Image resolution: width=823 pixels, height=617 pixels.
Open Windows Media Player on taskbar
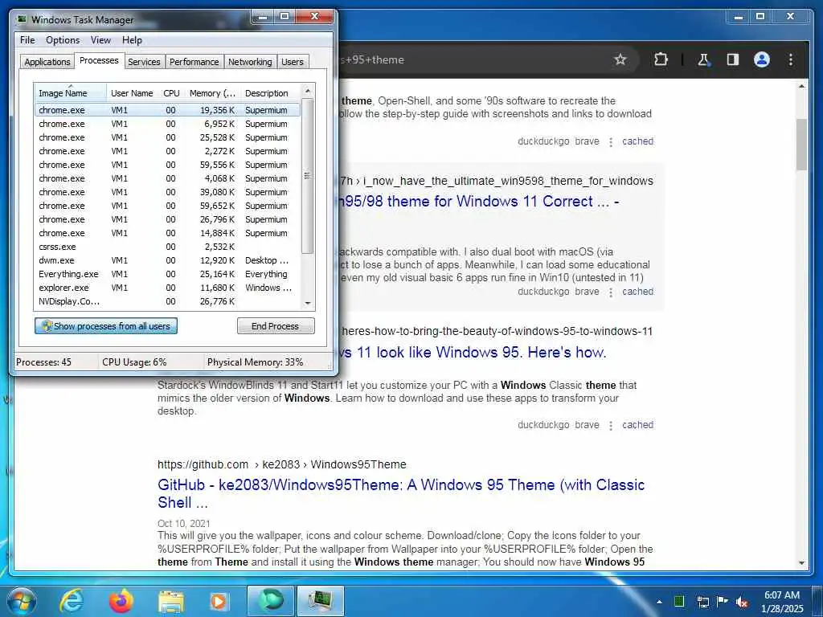point(219,601)
